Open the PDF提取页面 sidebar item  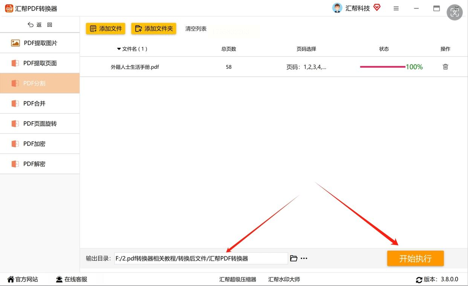[40, 63]
